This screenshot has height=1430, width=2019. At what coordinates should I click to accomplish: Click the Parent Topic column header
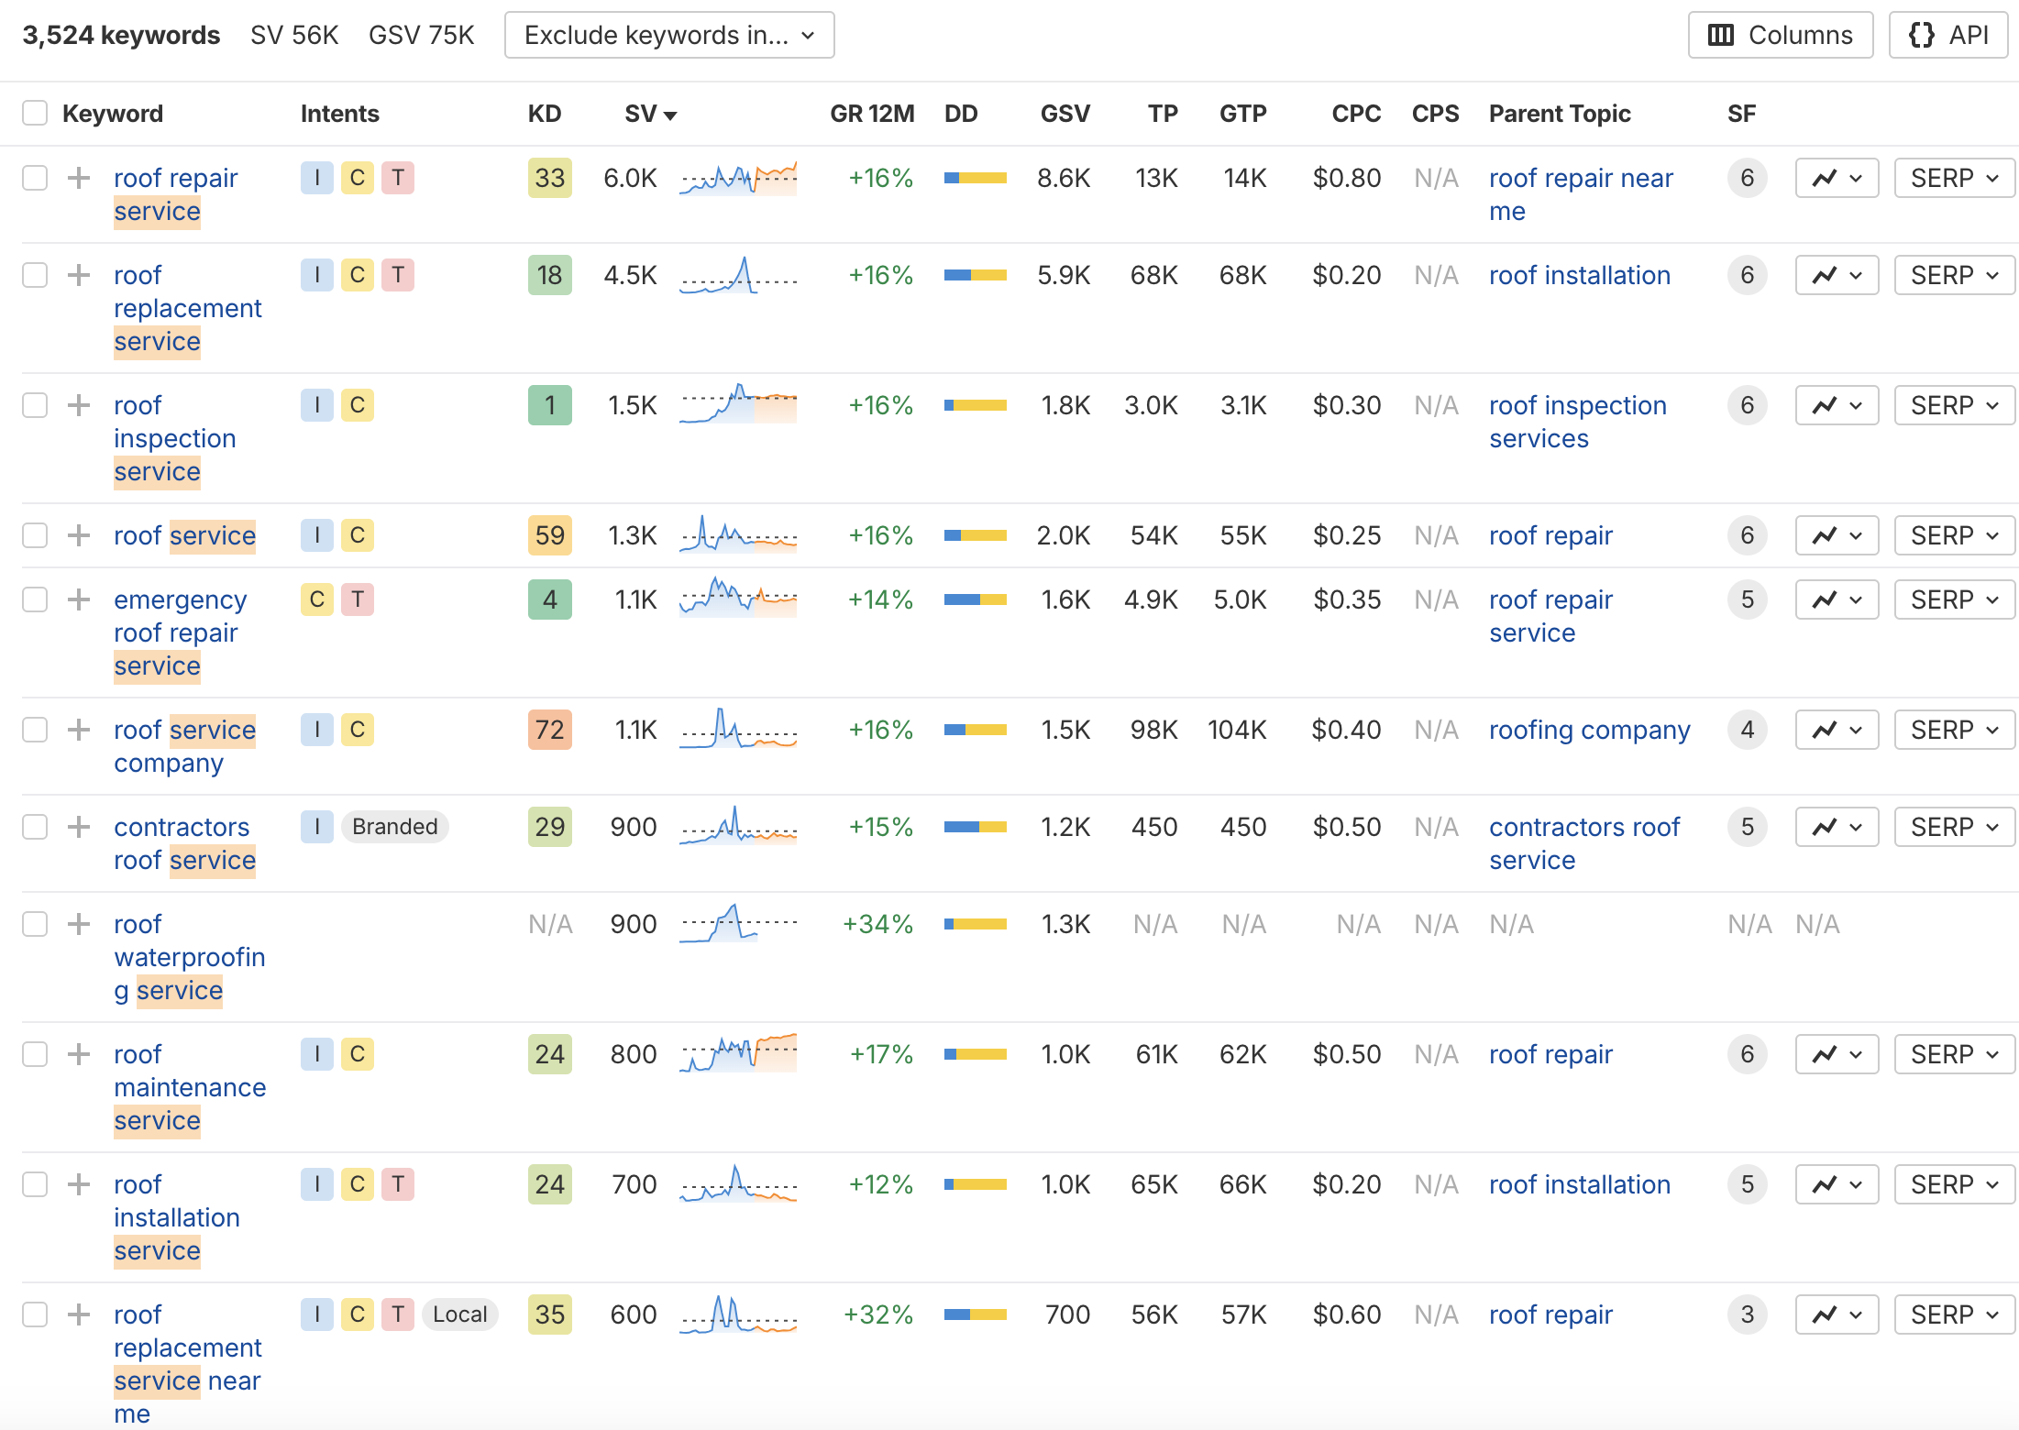click(x=1559, y=113)
